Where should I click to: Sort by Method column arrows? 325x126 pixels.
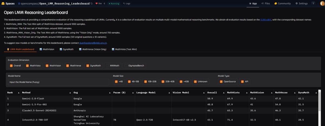(x=70, y=93)
